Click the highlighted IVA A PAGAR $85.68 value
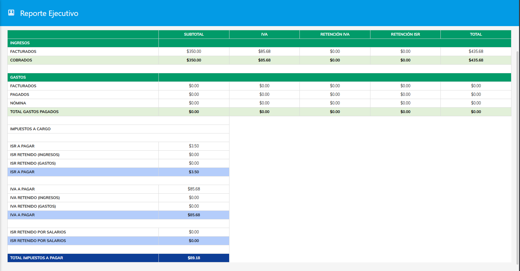 point(193,215)
